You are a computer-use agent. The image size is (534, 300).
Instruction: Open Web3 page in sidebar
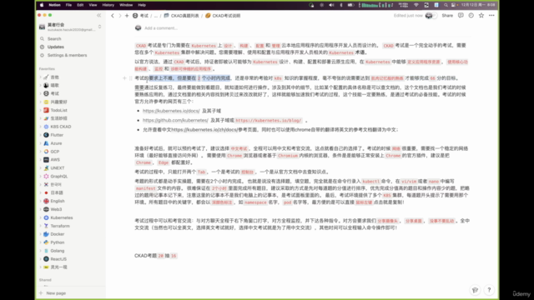(56, 209)
